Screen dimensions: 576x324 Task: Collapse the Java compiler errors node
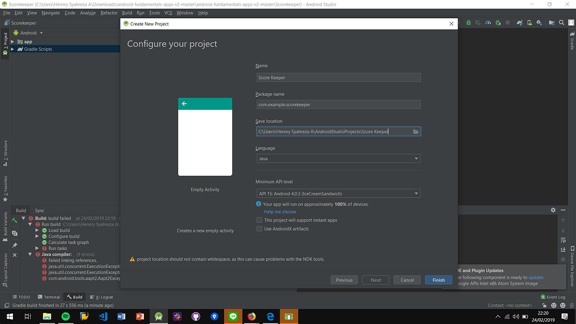click(x=30, y=254)
